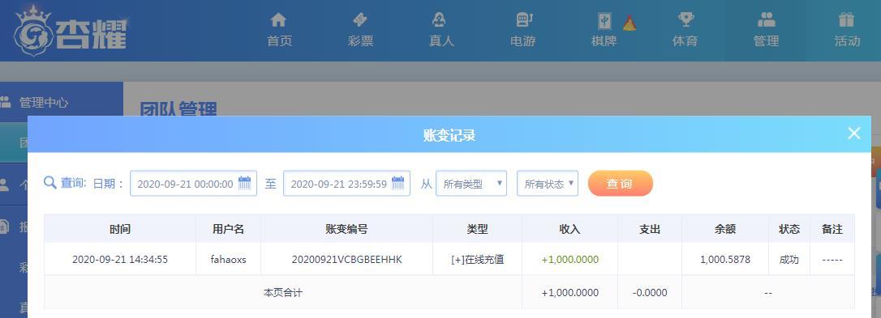Open 管理中心 in the sidebar
Screen dimensions: 881x318
click(43, 103)
